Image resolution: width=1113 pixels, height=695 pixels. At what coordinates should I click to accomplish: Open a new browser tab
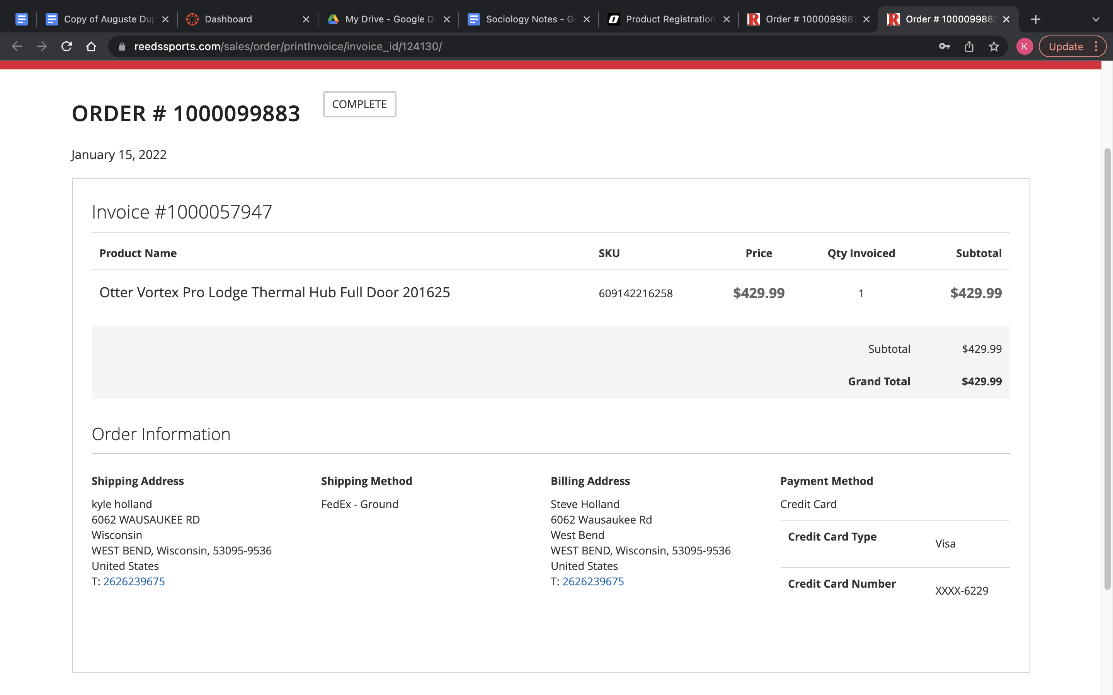(x=1035, y=19)
